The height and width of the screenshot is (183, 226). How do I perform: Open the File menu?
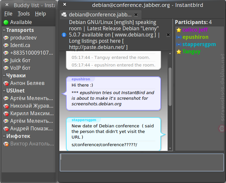point(8,13)
